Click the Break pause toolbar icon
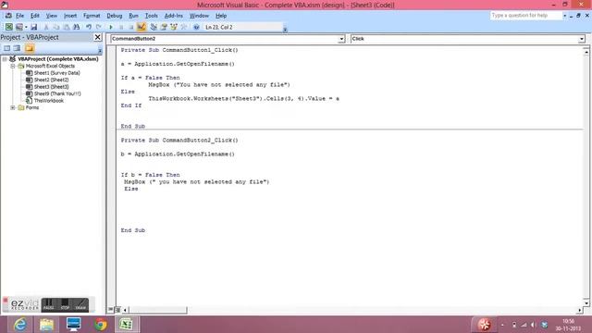The height and width of the screenshot is (333, 592). click(x=121, y=27)
